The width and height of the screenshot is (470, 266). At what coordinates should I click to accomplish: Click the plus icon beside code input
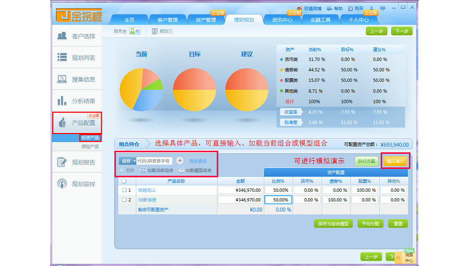pyautogui.click(x=180, y=161)
